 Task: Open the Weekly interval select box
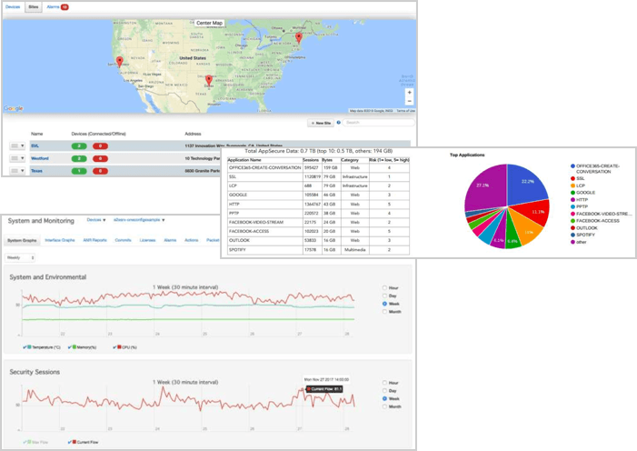click(20, 258)
